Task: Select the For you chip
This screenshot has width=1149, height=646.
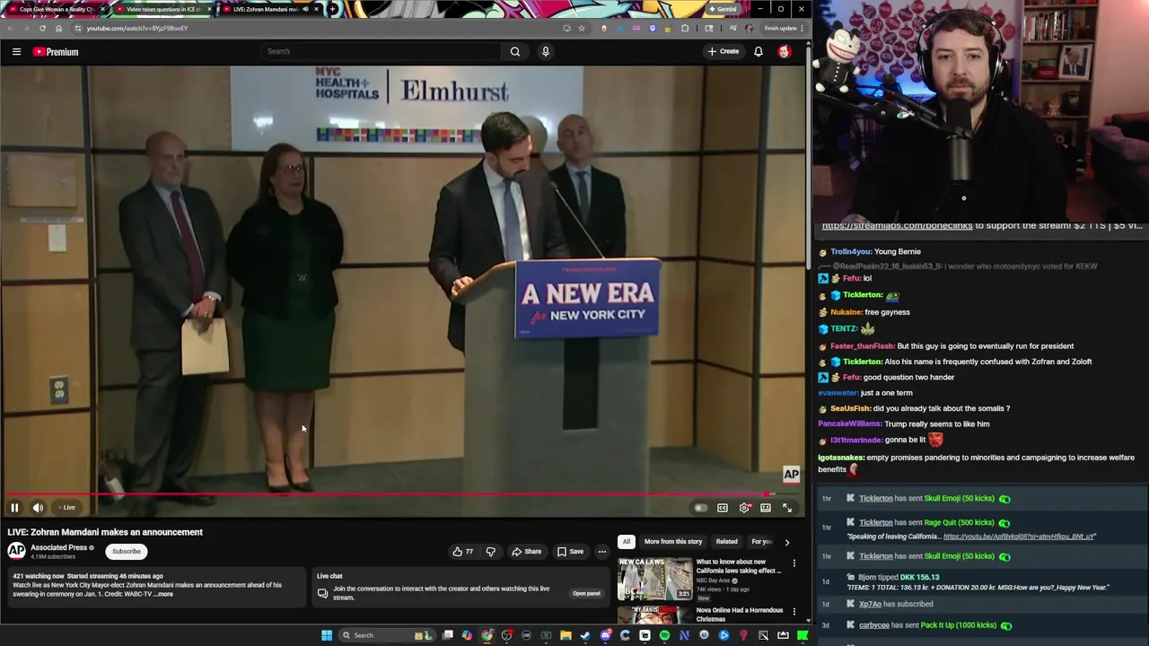Action: pyautogui.click(x=761, y=542)
